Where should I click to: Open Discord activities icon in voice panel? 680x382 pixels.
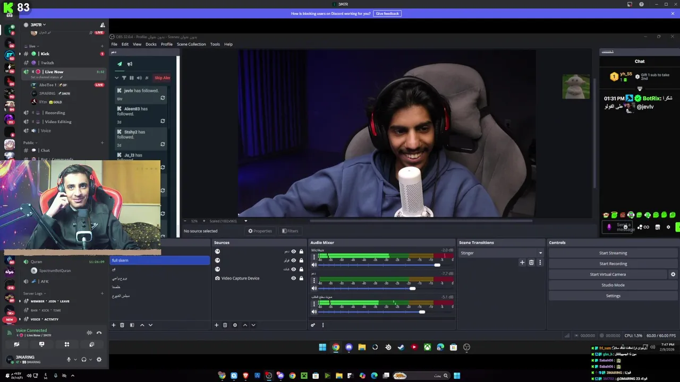(x=67, y=344)
